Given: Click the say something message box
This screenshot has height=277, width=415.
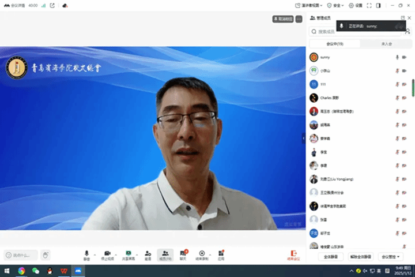Looking at the screenshot, I should coord(21,255).
